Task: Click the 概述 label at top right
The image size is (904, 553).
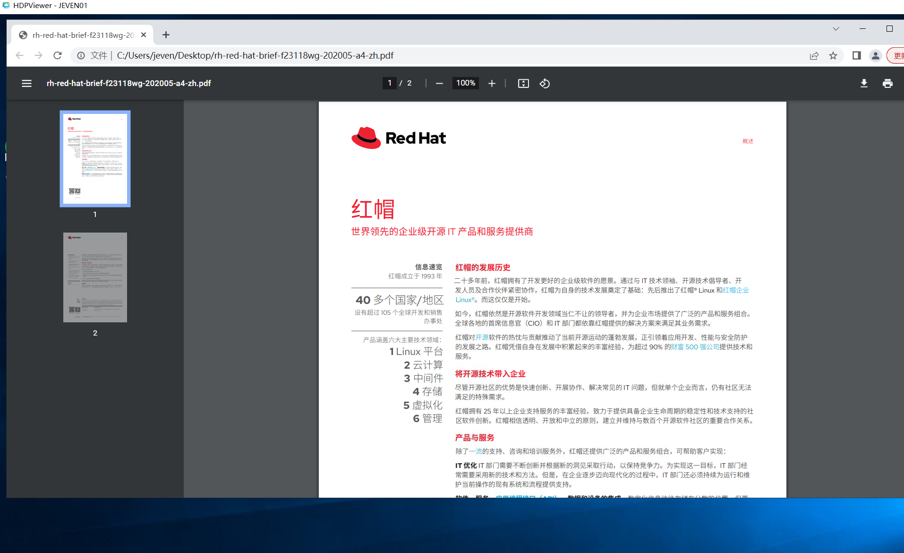Action: pos(748,141)
